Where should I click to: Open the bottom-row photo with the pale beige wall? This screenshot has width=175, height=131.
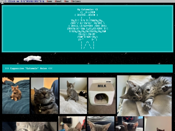pos(158,124)
